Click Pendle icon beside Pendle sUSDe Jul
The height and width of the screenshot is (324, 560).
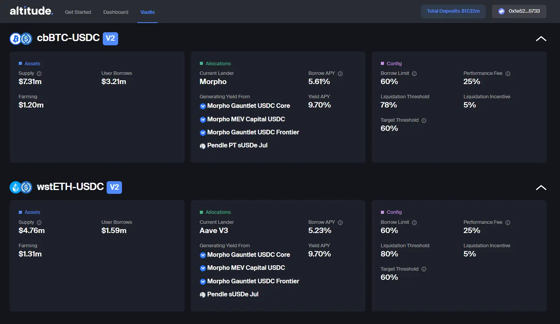pyautogui.click(x=203, y=295)
